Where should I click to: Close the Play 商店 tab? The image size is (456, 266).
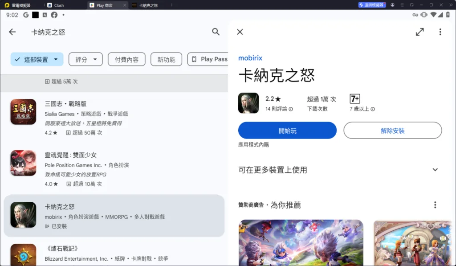pos(125,5)
